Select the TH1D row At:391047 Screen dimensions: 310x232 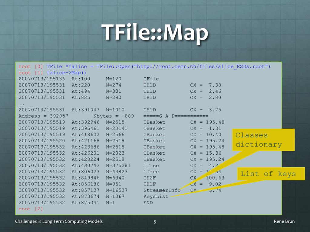pos(120,110)
